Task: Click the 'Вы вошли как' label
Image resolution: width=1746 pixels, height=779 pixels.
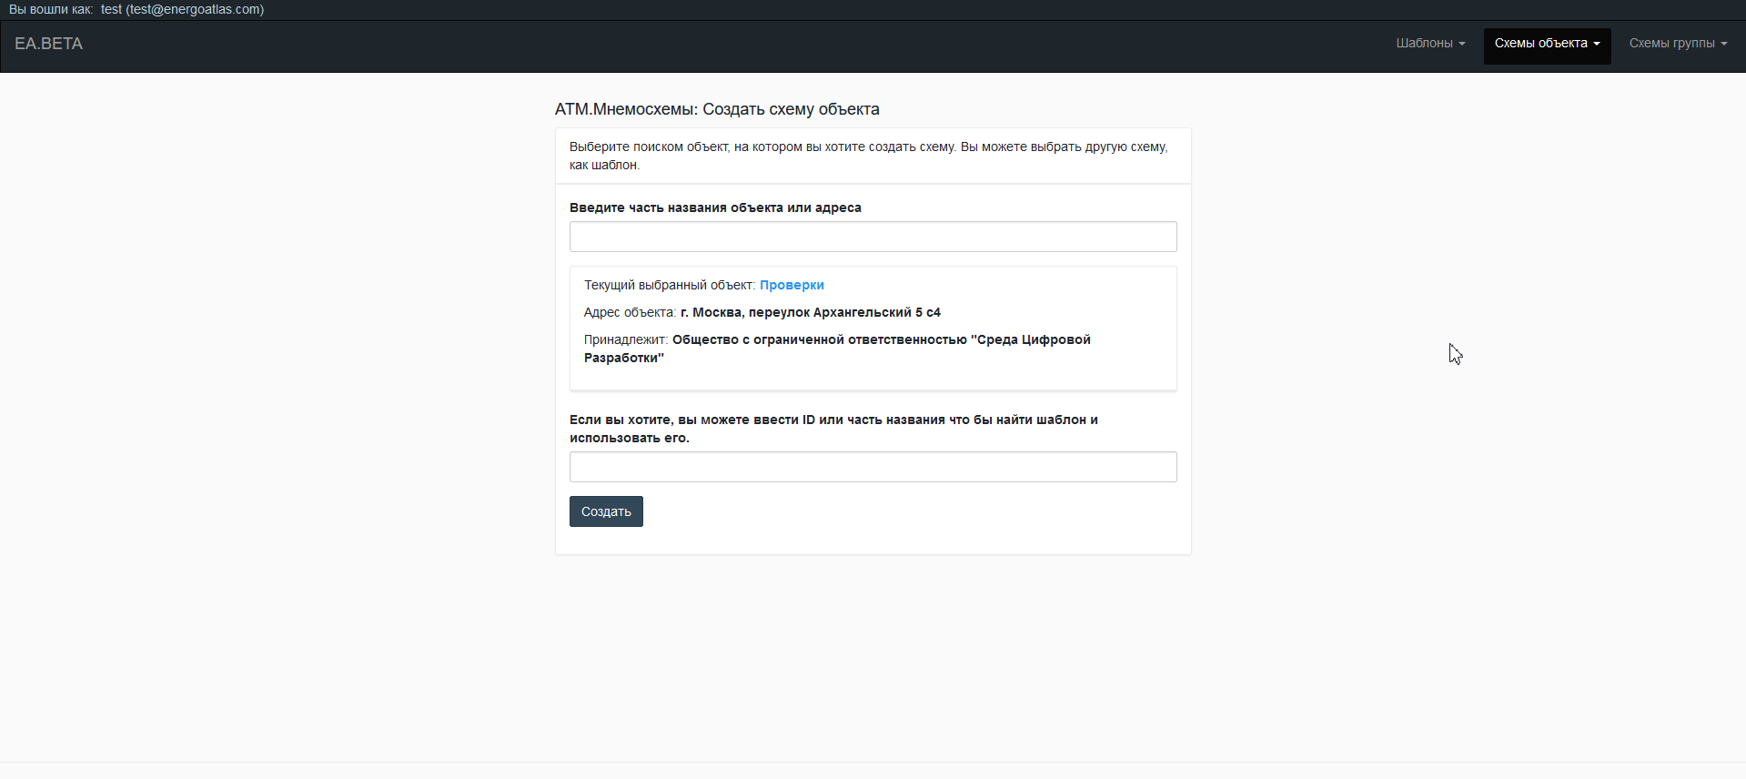Action: [x=51, y=9]
